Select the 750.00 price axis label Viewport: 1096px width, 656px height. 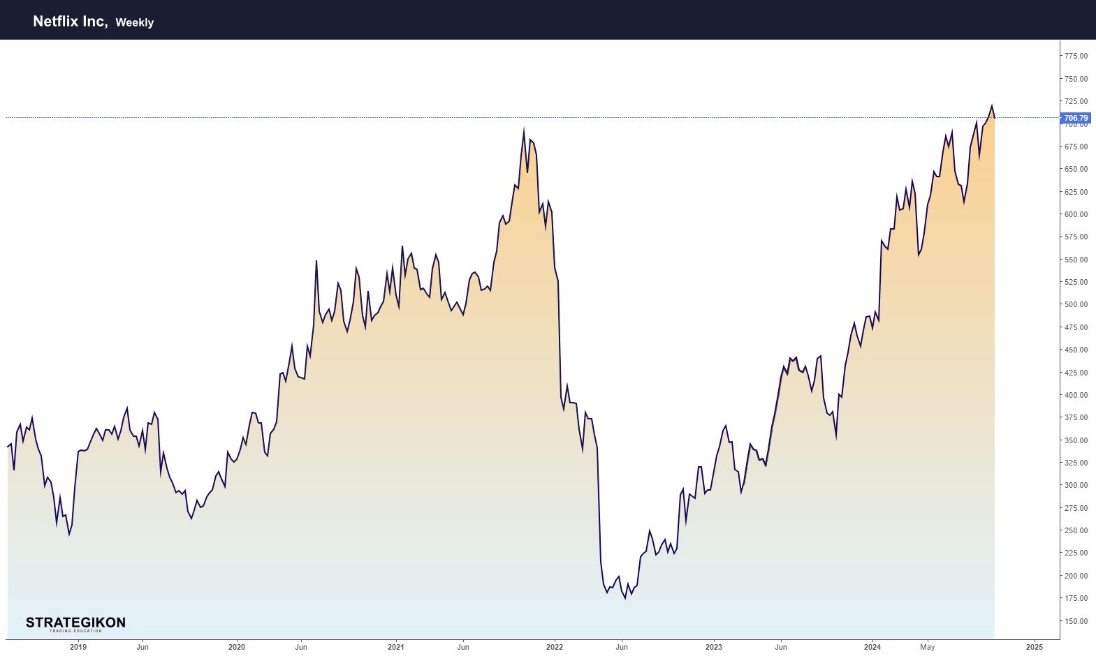1076,79
